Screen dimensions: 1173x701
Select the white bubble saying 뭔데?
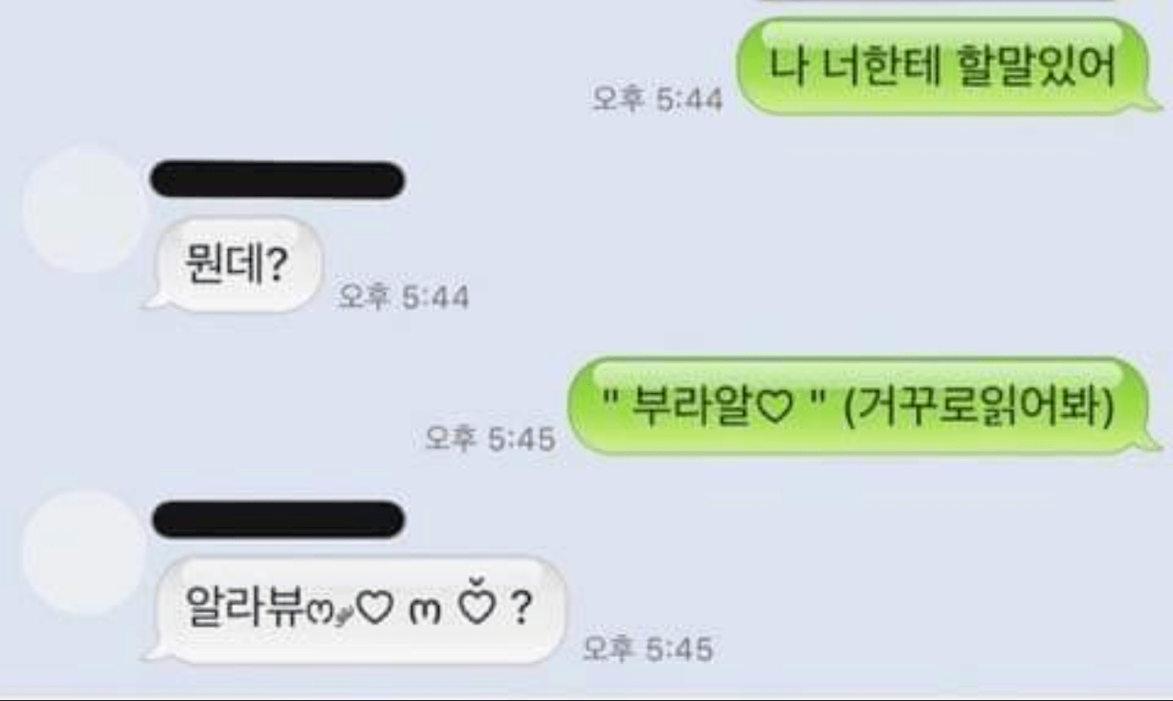(x=235, y=265)
